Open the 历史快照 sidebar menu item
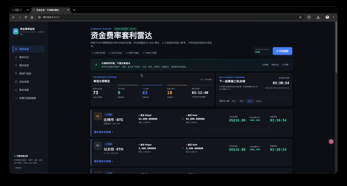Screen dimensions: 347x186 29,82
